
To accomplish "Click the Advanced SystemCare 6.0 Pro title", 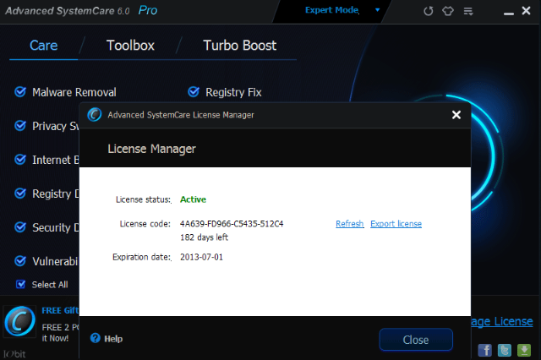I will coord(81,11).
